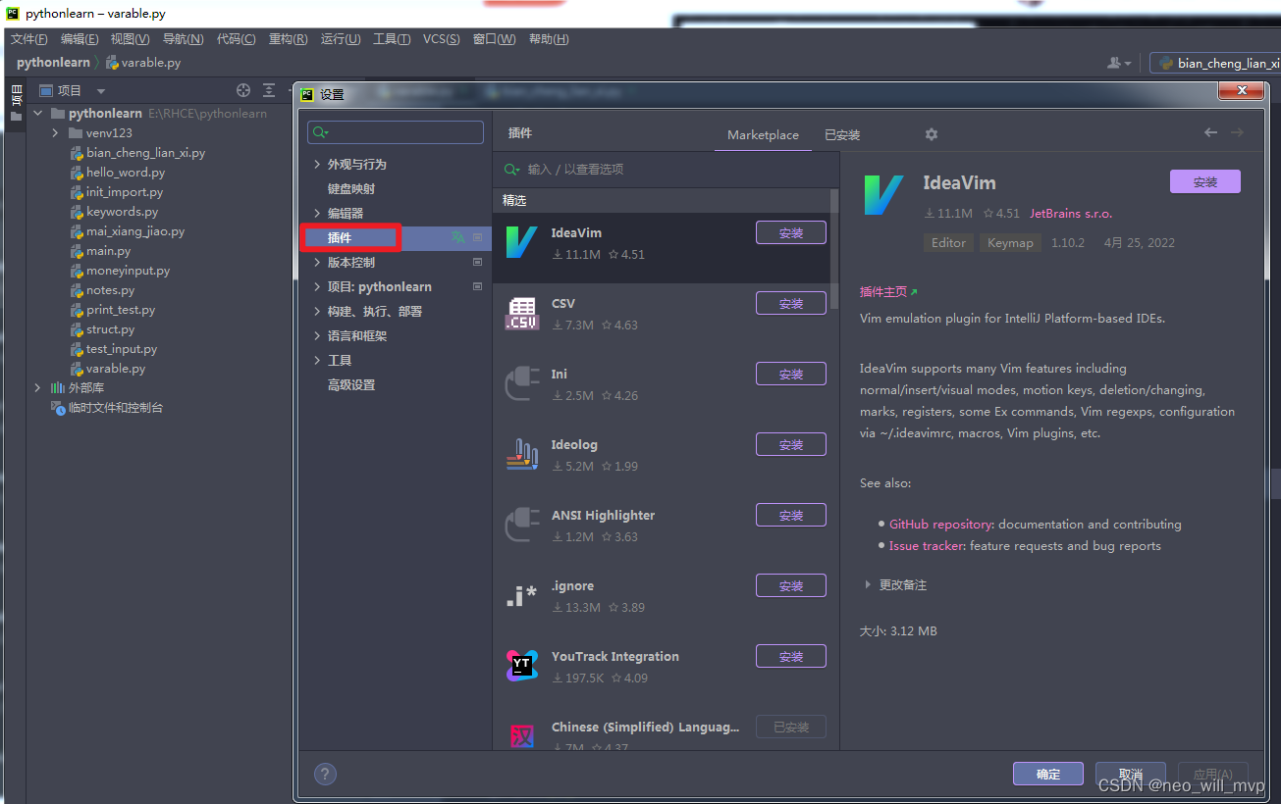This screenshot has height=804, width=1281.
Task: Open 导航(N) menu
Action: (183, 39)
